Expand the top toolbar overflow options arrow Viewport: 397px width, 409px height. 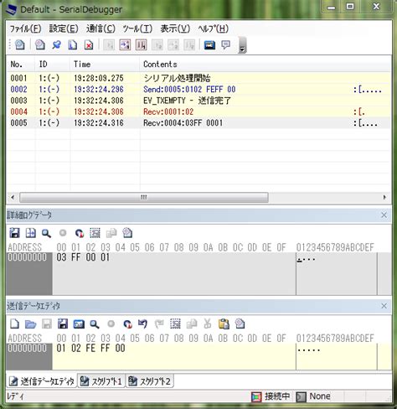tap(242, 45)
